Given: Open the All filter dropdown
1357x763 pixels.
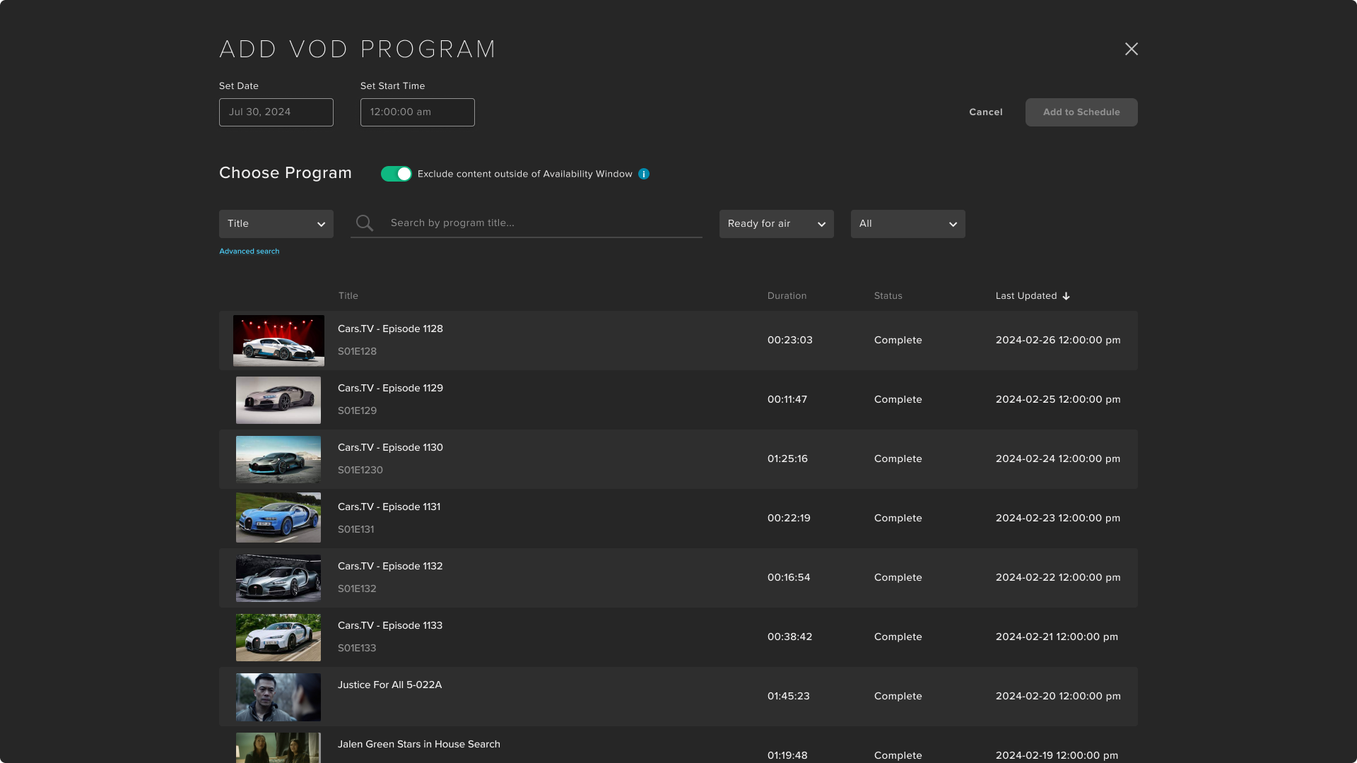Looking at the screenshot, I should (908, 224).
